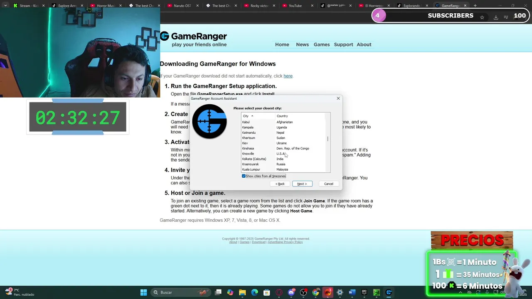This screenshot has height=299, width=532.
Task: Click city list scrollbar thumb
Action: click(328, 139)
